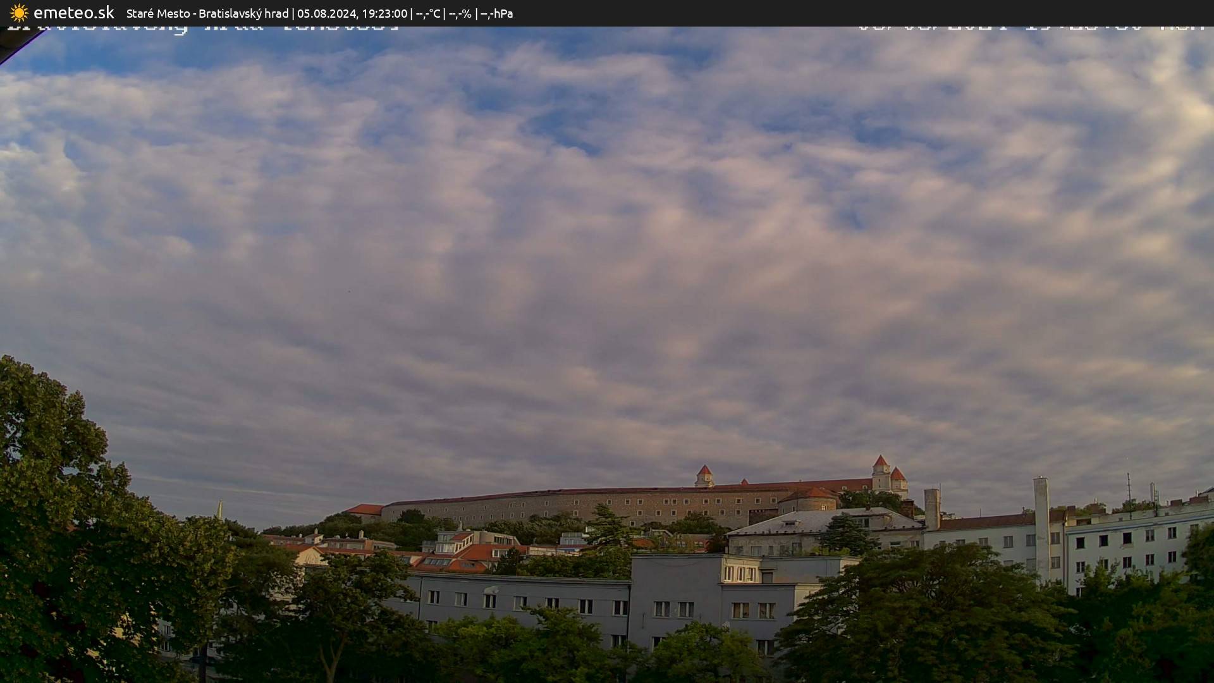Click the left castle tower with red roof
This screenshot has width=1214, height=683.
pyautogui.click(x=704, y=476)
